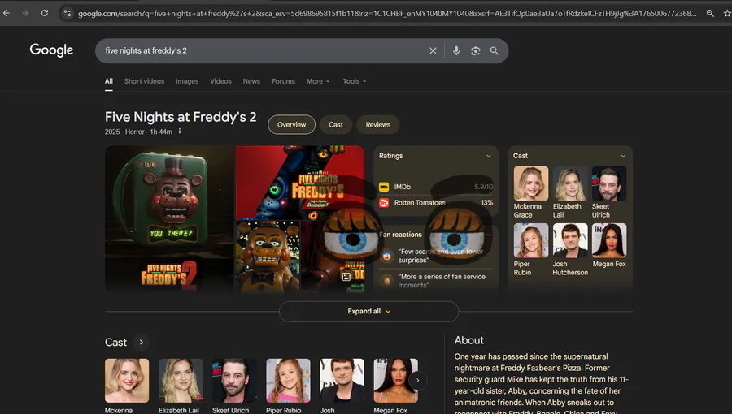Submit search with the magnifying glass icon
Image resolution: width=732 pixels, height=414 pixels.
[x=494, y=51]
